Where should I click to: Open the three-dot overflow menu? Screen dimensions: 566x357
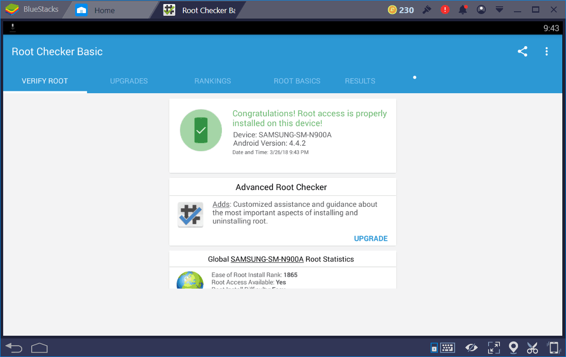pyautogui.click(x=547, y=52)
